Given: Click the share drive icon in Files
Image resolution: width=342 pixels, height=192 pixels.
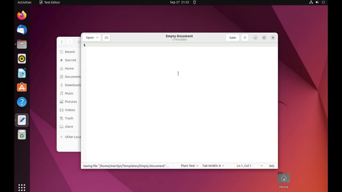Looking at the screenshot, I should pos(61,127).
